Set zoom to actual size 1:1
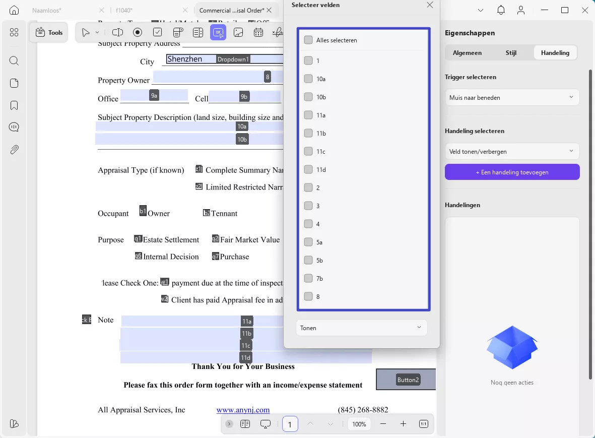 pos(424,424)
